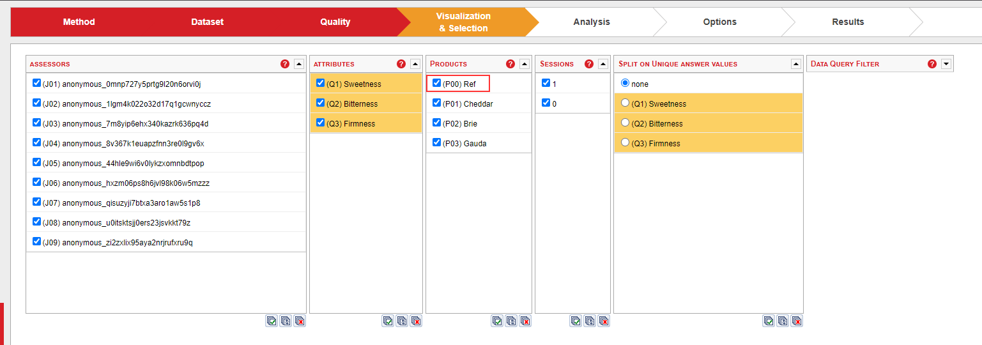Collapse the Attributes panel
982x345 pixels.
coord(415,64)
